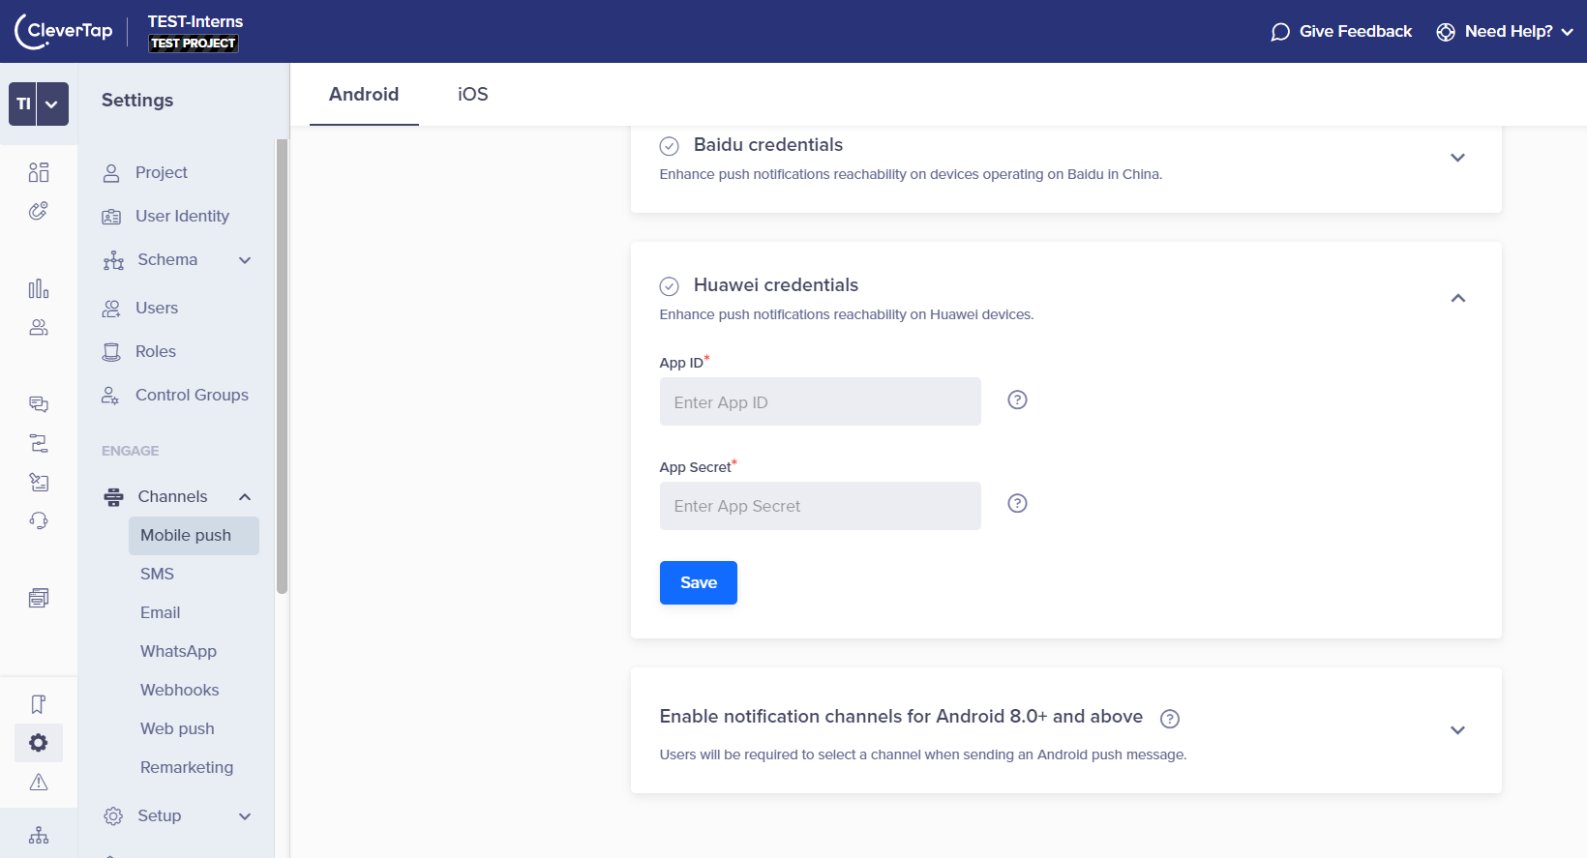
Task: Expand the Setup submenu
Action: [245, 816]
